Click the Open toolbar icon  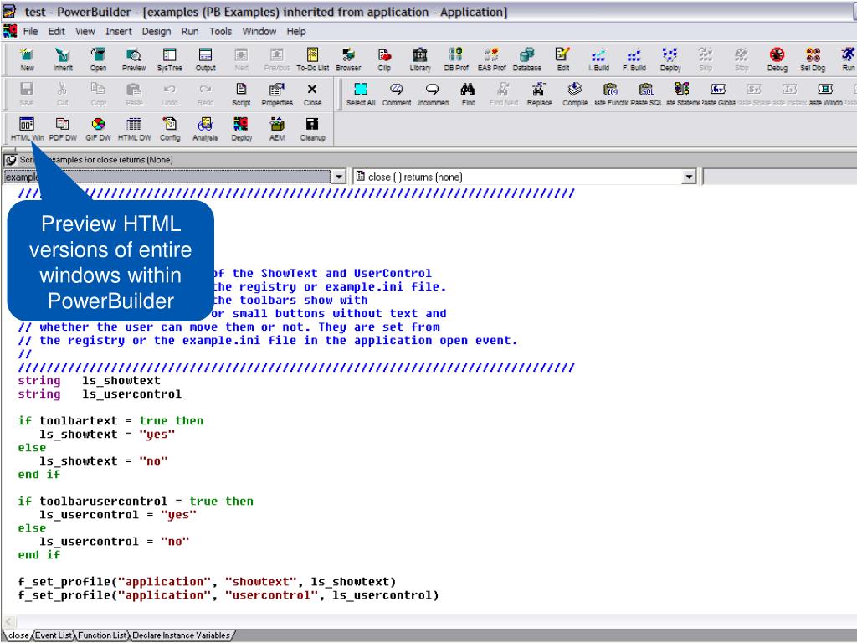pos(99,59)
